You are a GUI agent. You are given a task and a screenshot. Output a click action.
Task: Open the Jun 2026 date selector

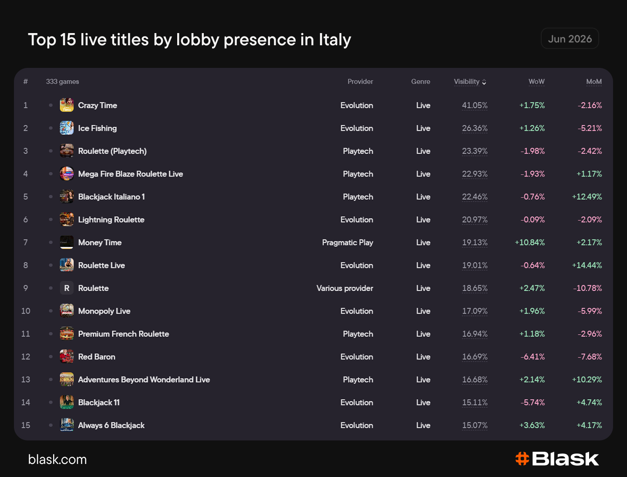570,39
